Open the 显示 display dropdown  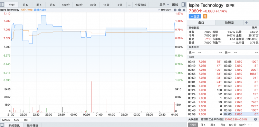coord(164,4)
